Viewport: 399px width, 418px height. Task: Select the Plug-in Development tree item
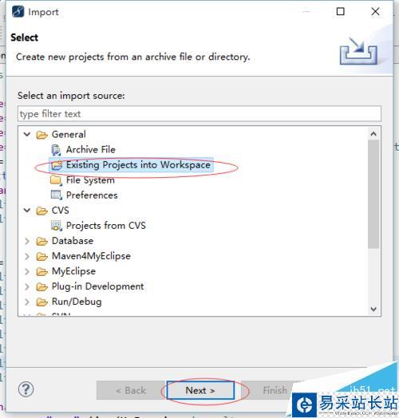click(97, 286)
